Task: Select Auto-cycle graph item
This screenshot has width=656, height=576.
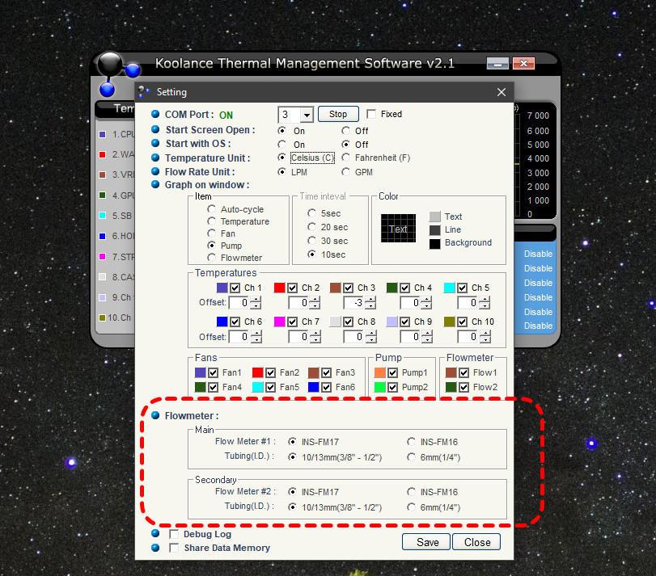Action: pyautogui.click(x=212, y=209)
